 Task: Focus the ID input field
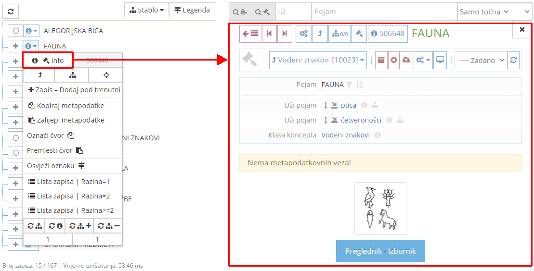[x=293, y=12]
